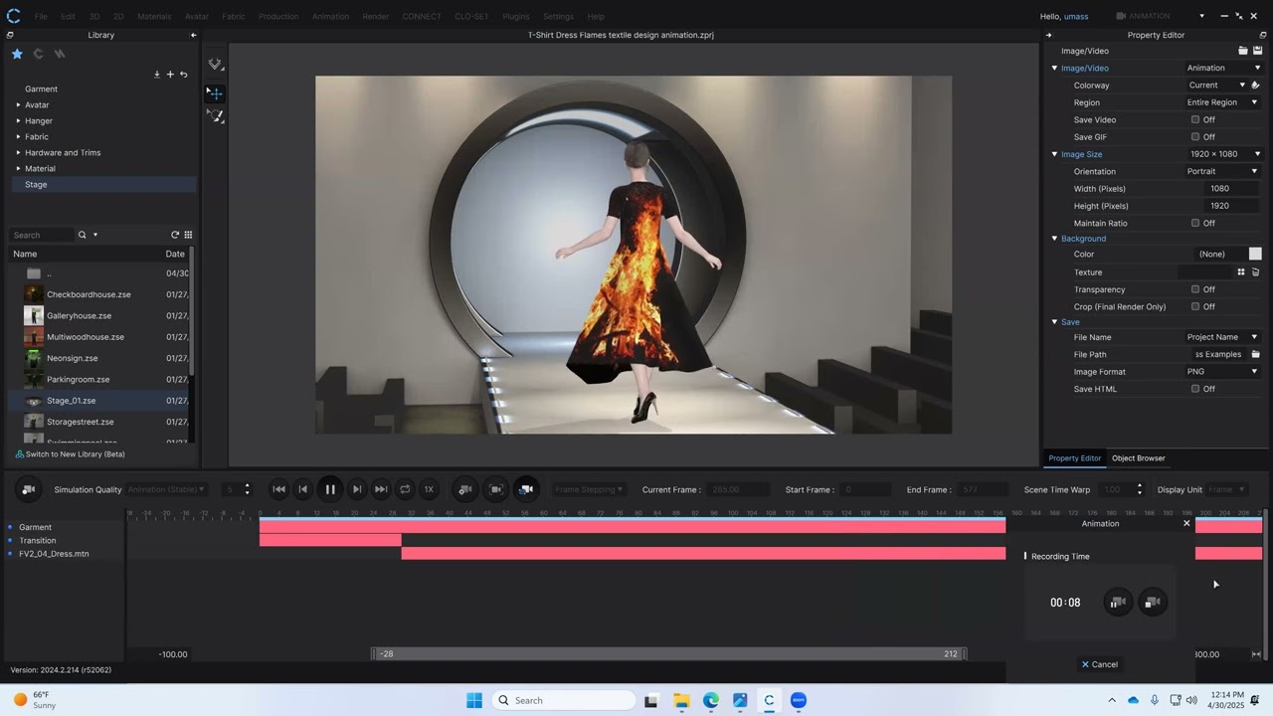Select the Select/Move tool in 3D toolbar

coord(216,93)
